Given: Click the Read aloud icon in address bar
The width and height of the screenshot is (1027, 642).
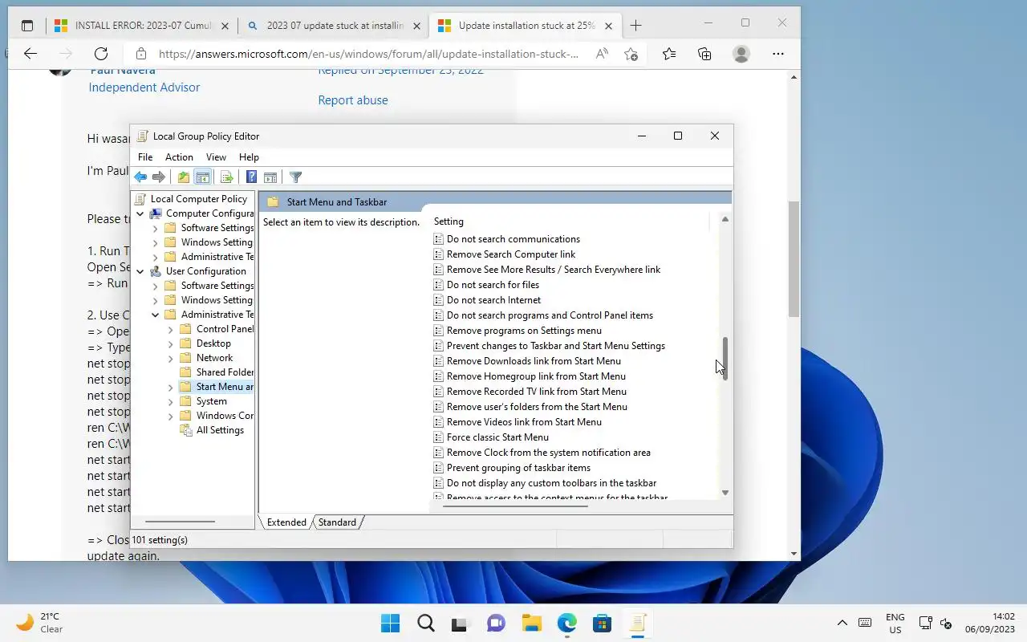Looking at the screenshot, I should [x=602, y=54].
